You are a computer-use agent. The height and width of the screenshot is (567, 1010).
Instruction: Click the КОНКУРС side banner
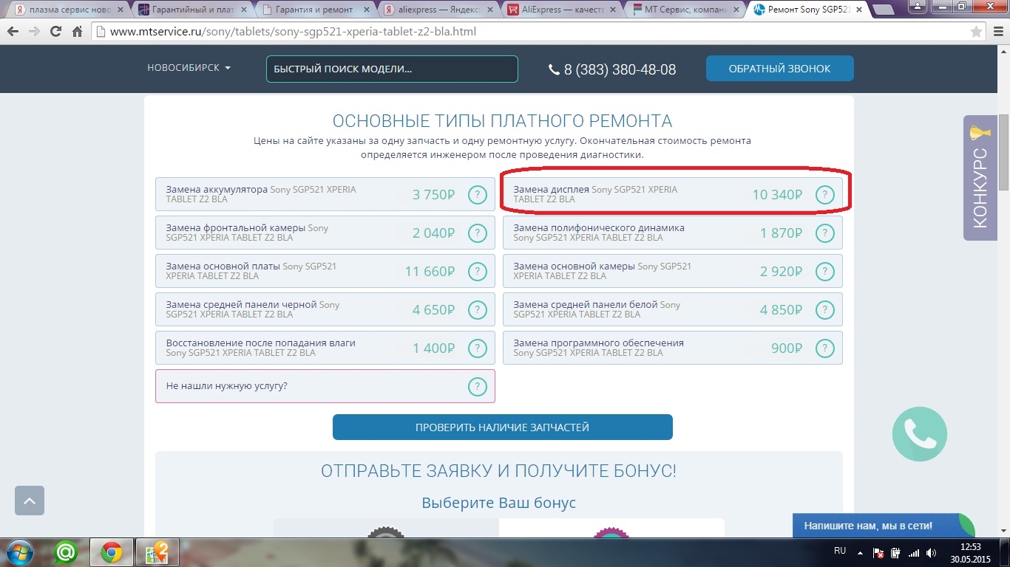pyautogui.click(x=980, y=178)
